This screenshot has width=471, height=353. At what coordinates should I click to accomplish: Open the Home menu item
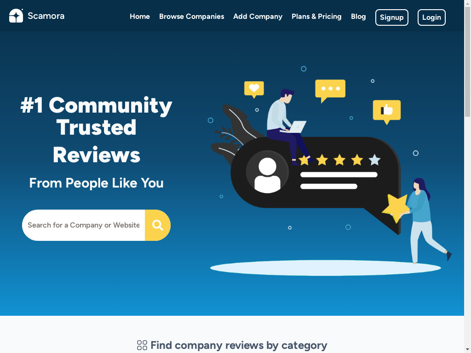pos(140,17)
